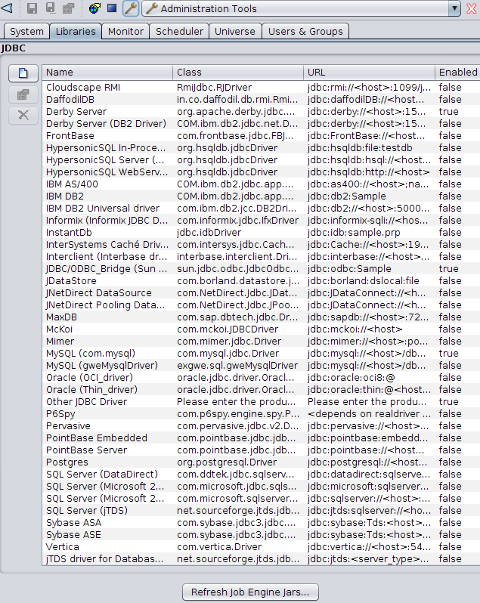Select HypersonicSQL In-Process row
480x603 pixels.
261,147
